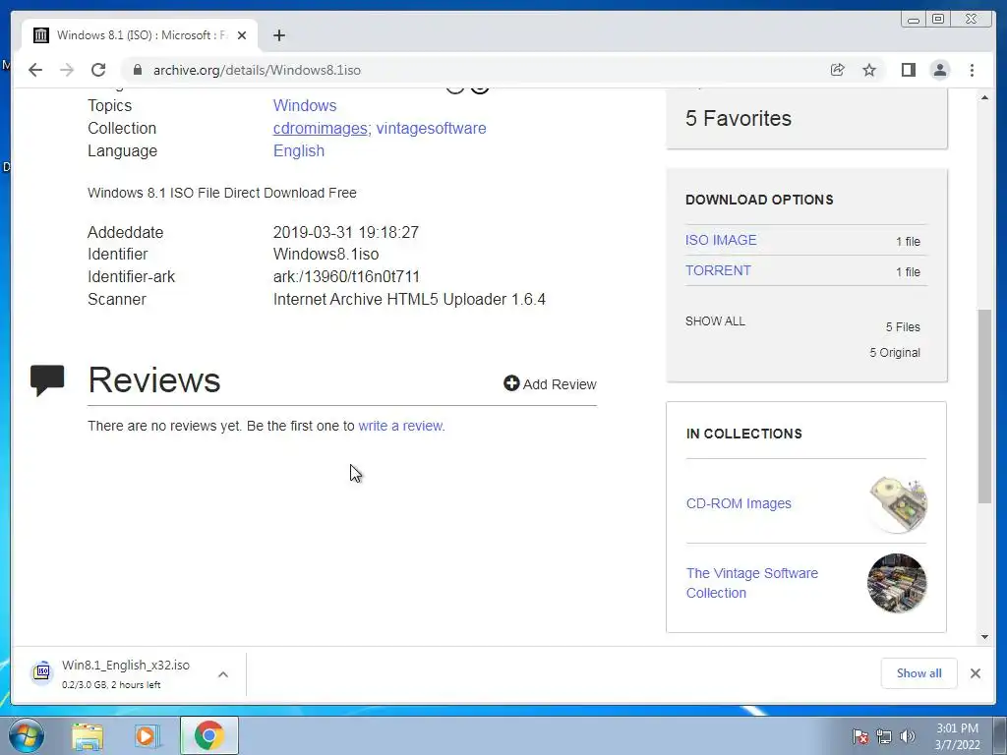Click the English language link
Screen dimensions: 1007x755
tap(299, 150)
